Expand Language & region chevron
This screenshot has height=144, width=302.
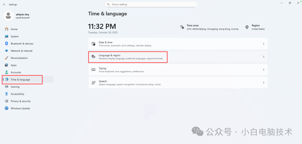coord(263,56)
